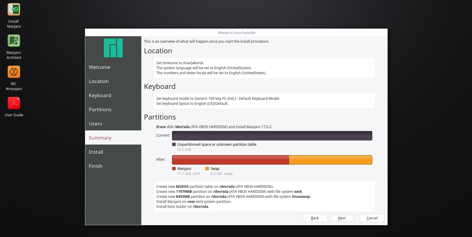This screenshot has width=472, height=237.
Task: Click the keyboard model Generic 105-key line
Action: pos(218,99)
